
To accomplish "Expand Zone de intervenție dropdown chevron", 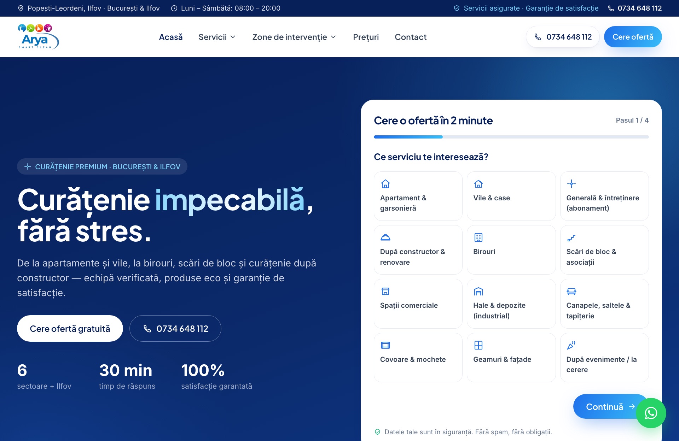I will [x=333, y=37].
